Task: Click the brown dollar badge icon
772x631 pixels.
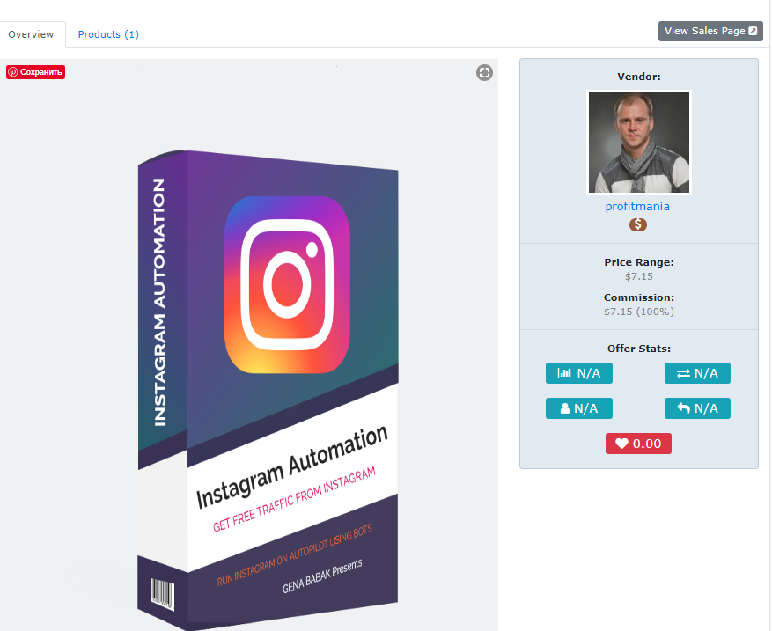Action: (x=638, y=225)
